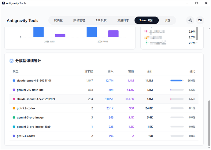Screen dimensions: 211x150
Task: Click the pink dot for claude-sonnet-4-5-20250929
Action: point(14,99)
